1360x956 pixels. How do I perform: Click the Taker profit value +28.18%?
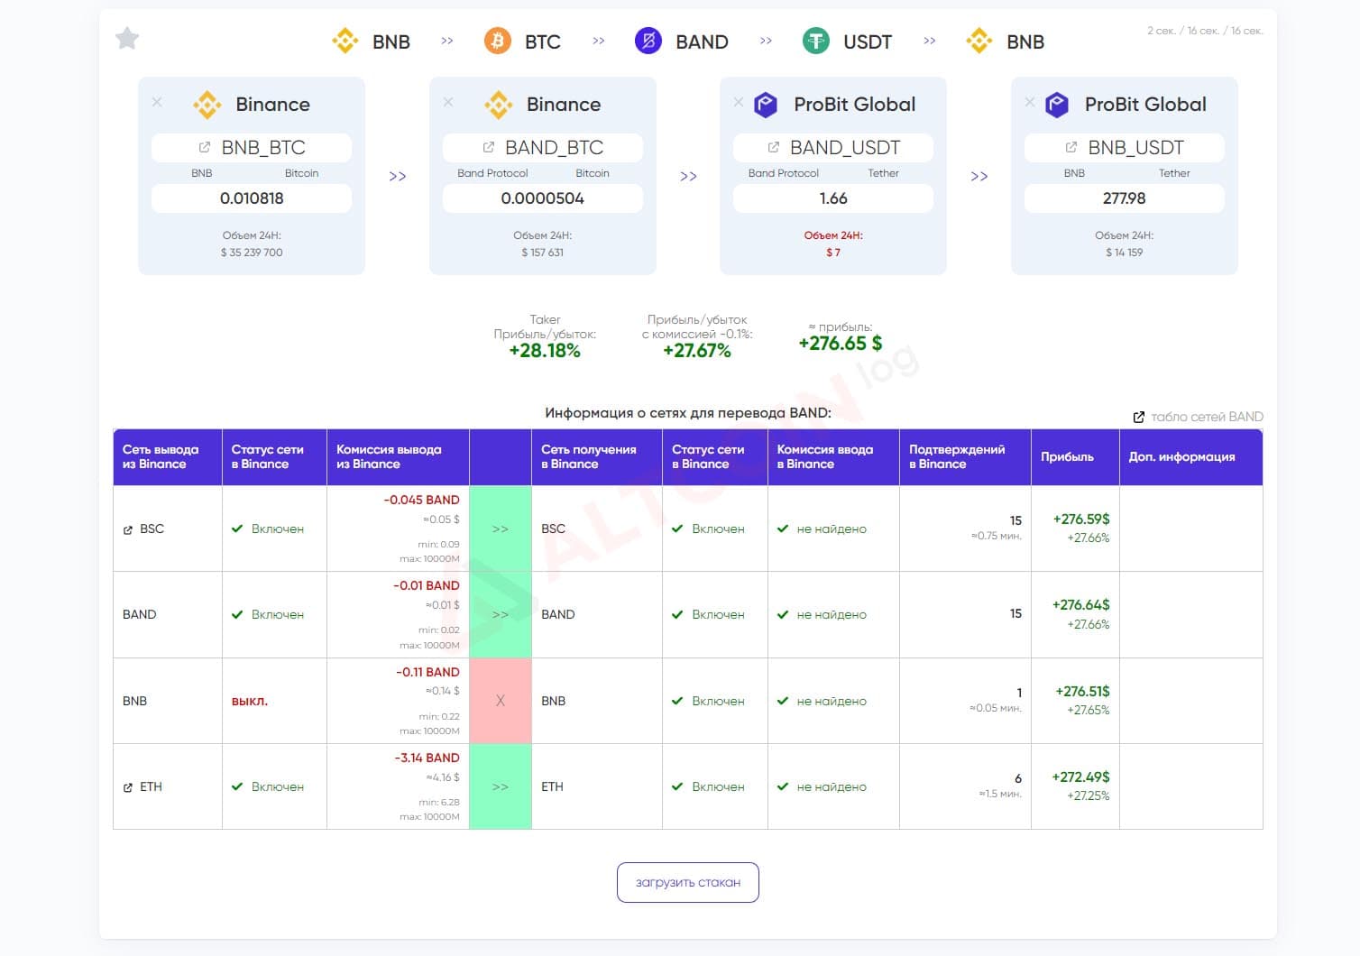pos(545,351)
